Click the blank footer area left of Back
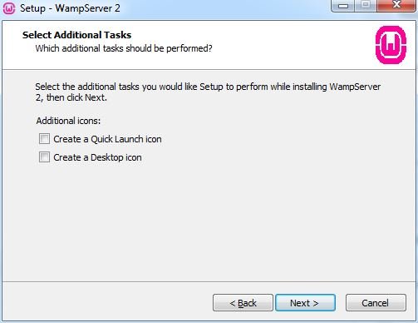 pyautogui.click(x=108, y=303)
